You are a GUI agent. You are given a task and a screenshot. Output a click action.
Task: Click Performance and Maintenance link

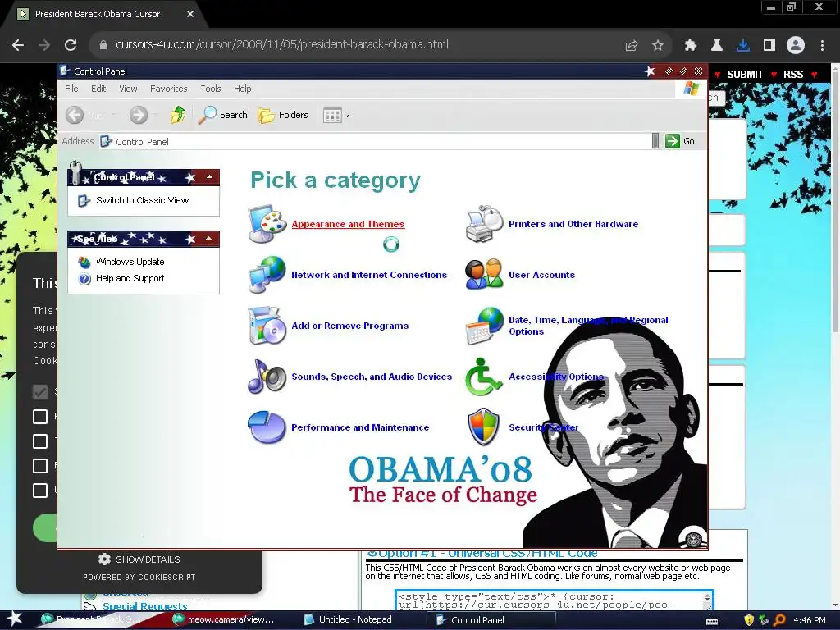pos(360,427)
